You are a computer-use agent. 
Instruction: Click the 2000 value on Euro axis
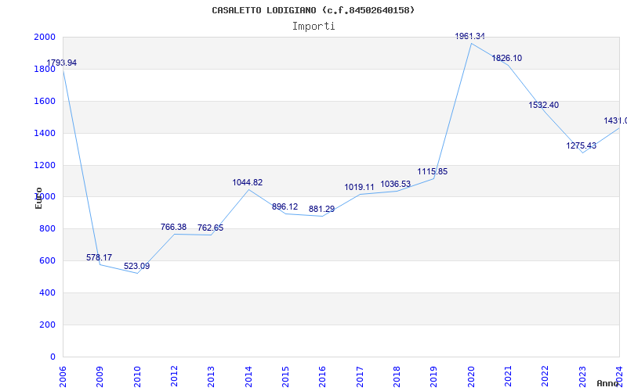coord(45,37)
